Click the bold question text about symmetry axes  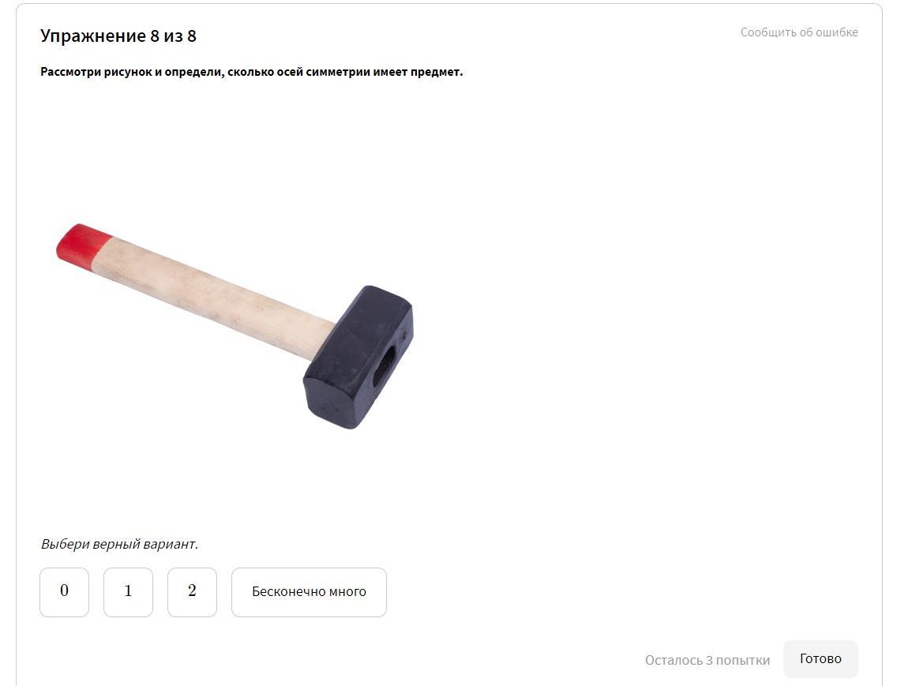(x=251, y=72)
